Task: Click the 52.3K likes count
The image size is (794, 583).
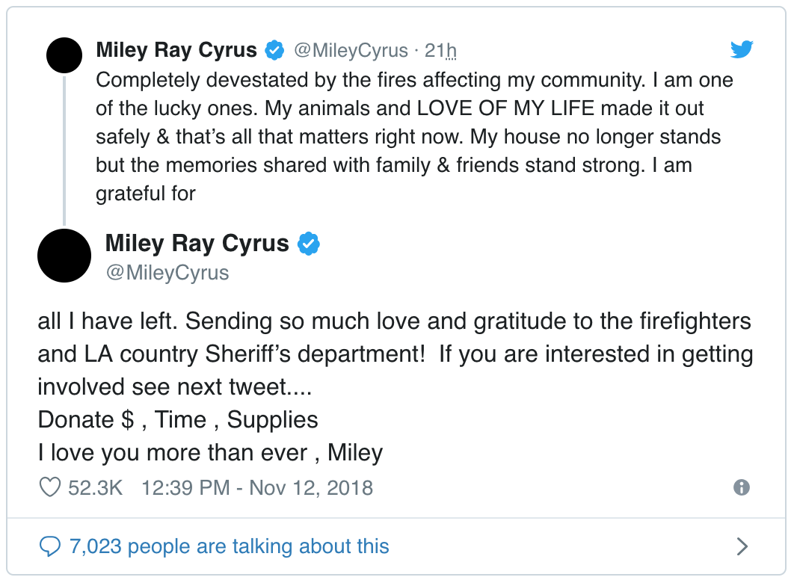Action: (95, 488)
